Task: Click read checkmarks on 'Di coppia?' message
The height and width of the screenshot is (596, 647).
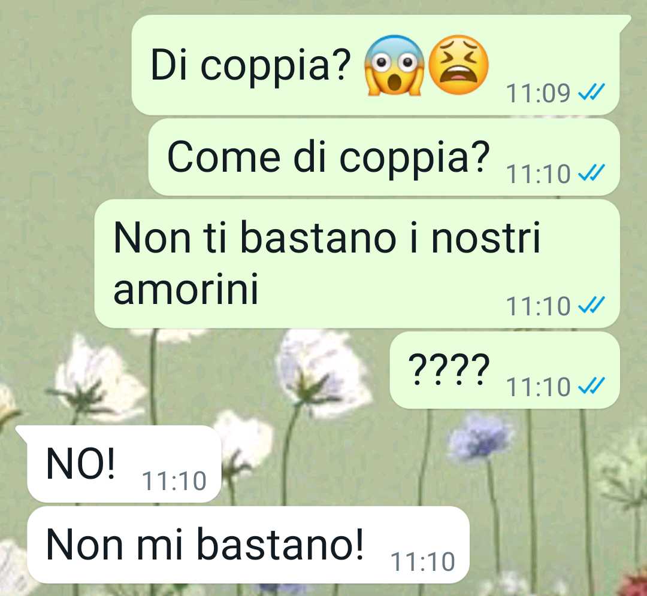Action: tap(591, 92)
